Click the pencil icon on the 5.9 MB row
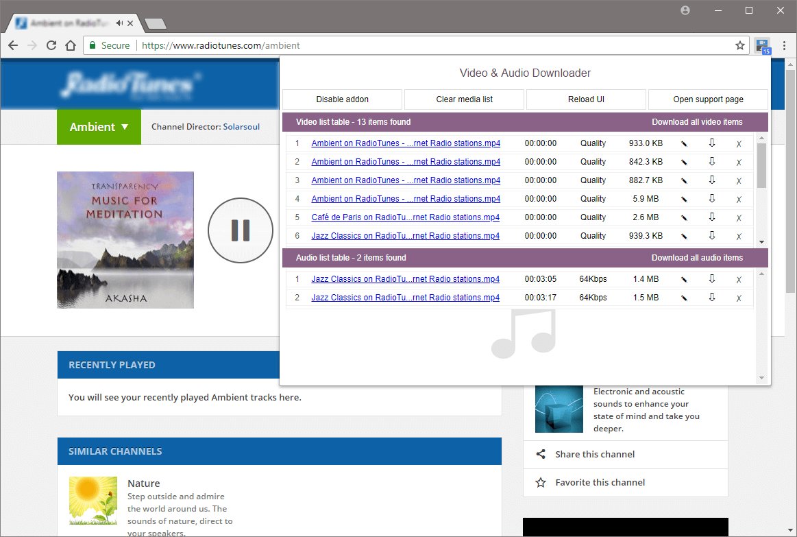Viewport: 797px width, 537px height. point(684,200)
